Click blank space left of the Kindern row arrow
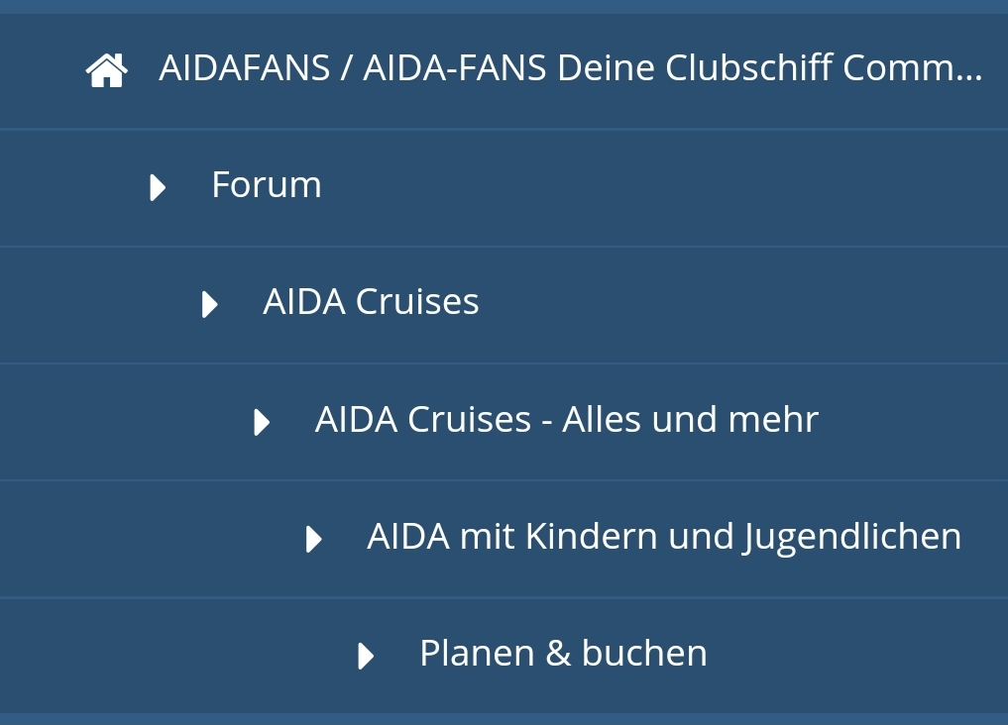The image size is (1008, 725). 149,539
